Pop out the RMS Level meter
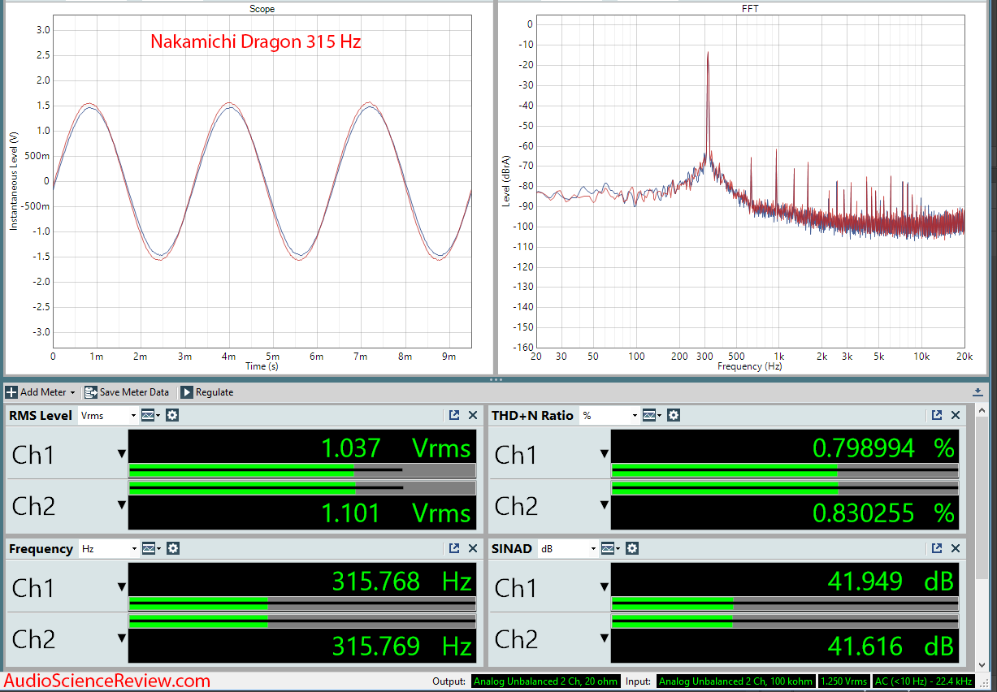This screenshot has width=997, height=692. (454, 415)
